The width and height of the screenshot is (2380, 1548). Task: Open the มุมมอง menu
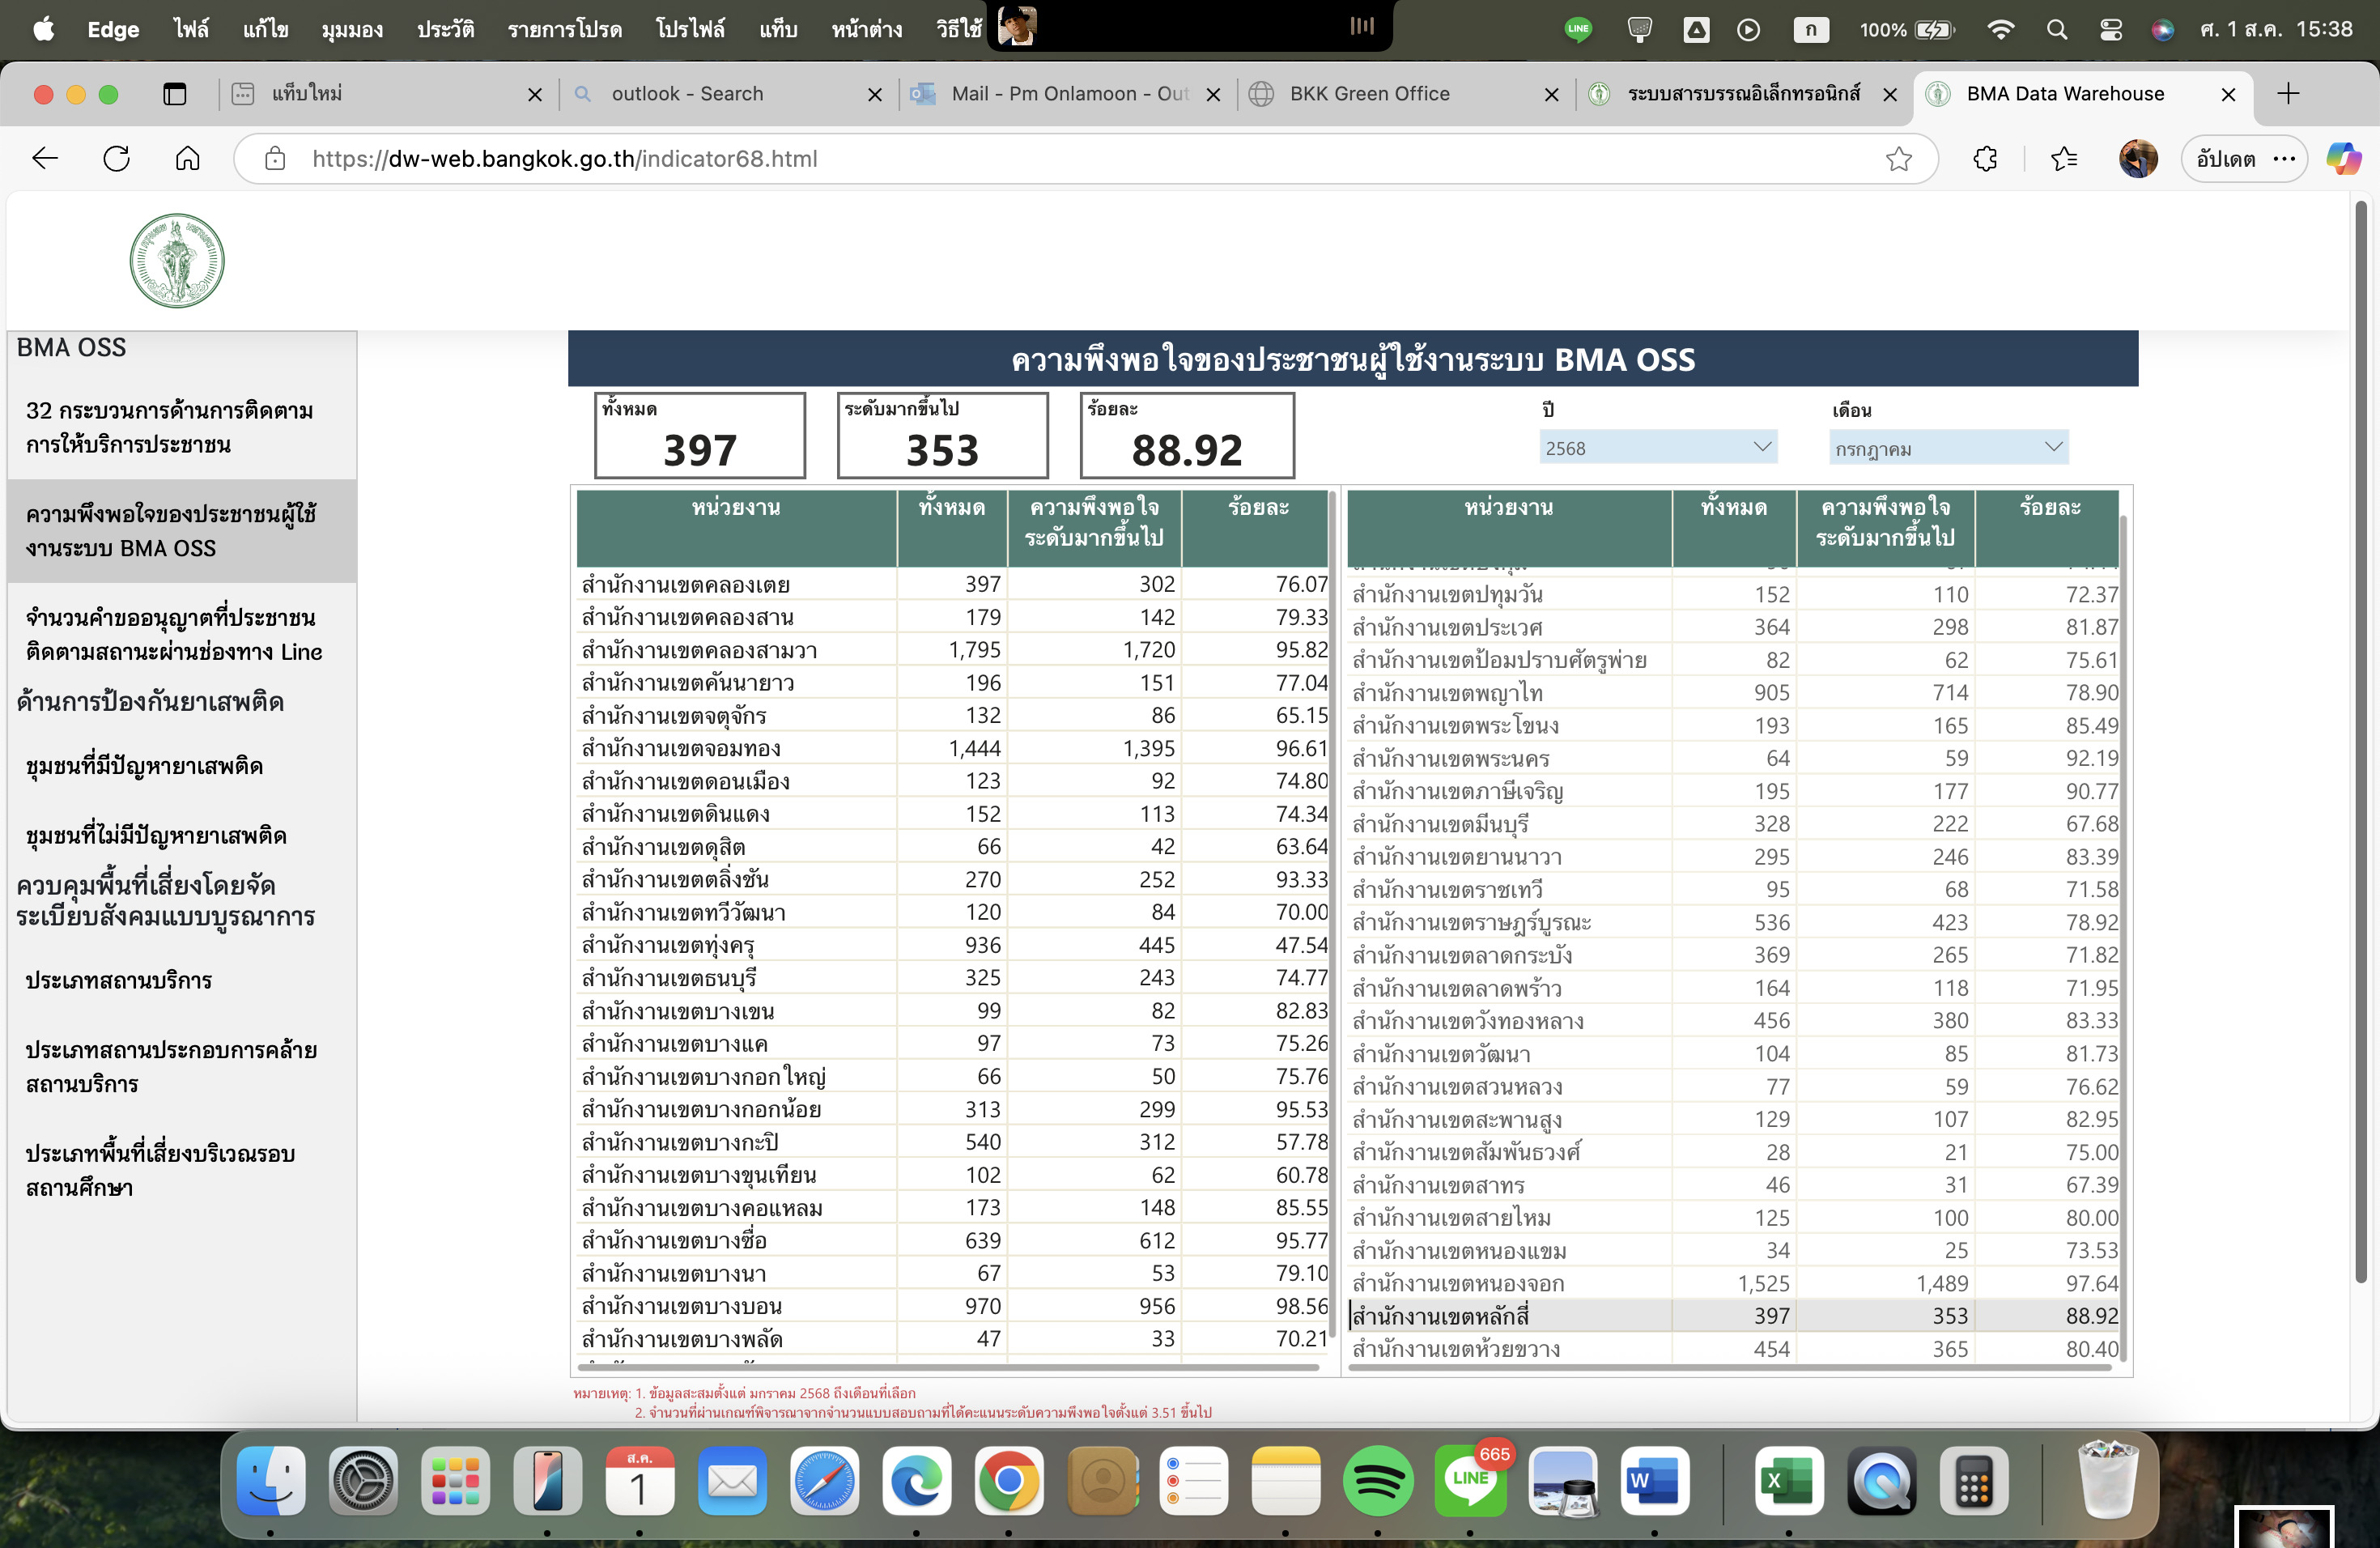point(352,30)
